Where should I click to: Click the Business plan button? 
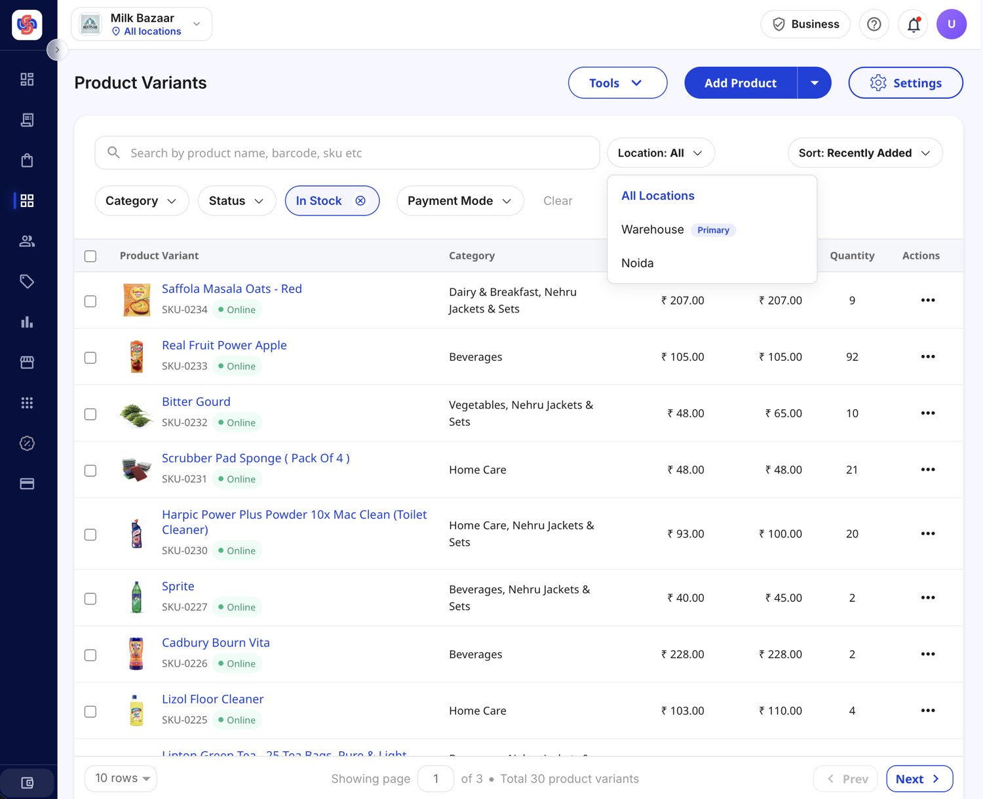click(805, 24)
